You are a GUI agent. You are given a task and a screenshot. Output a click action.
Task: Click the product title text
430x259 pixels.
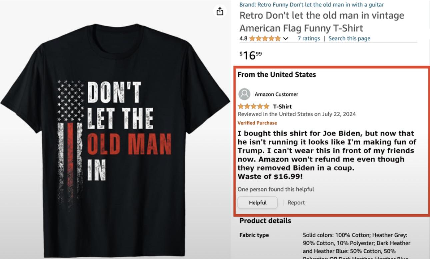322,22
